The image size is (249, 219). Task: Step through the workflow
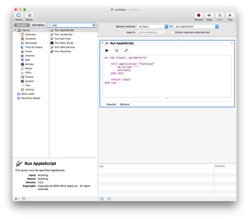(209, 15)
